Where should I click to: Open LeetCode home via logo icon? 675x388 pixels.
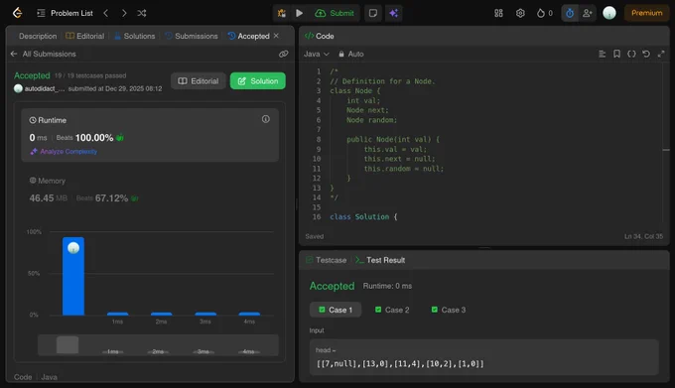[17, 13]
